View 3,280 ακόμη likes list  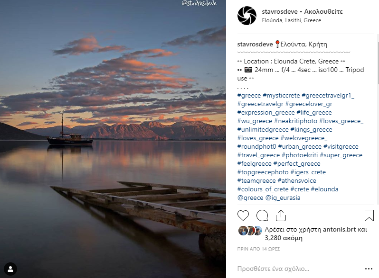284,238
